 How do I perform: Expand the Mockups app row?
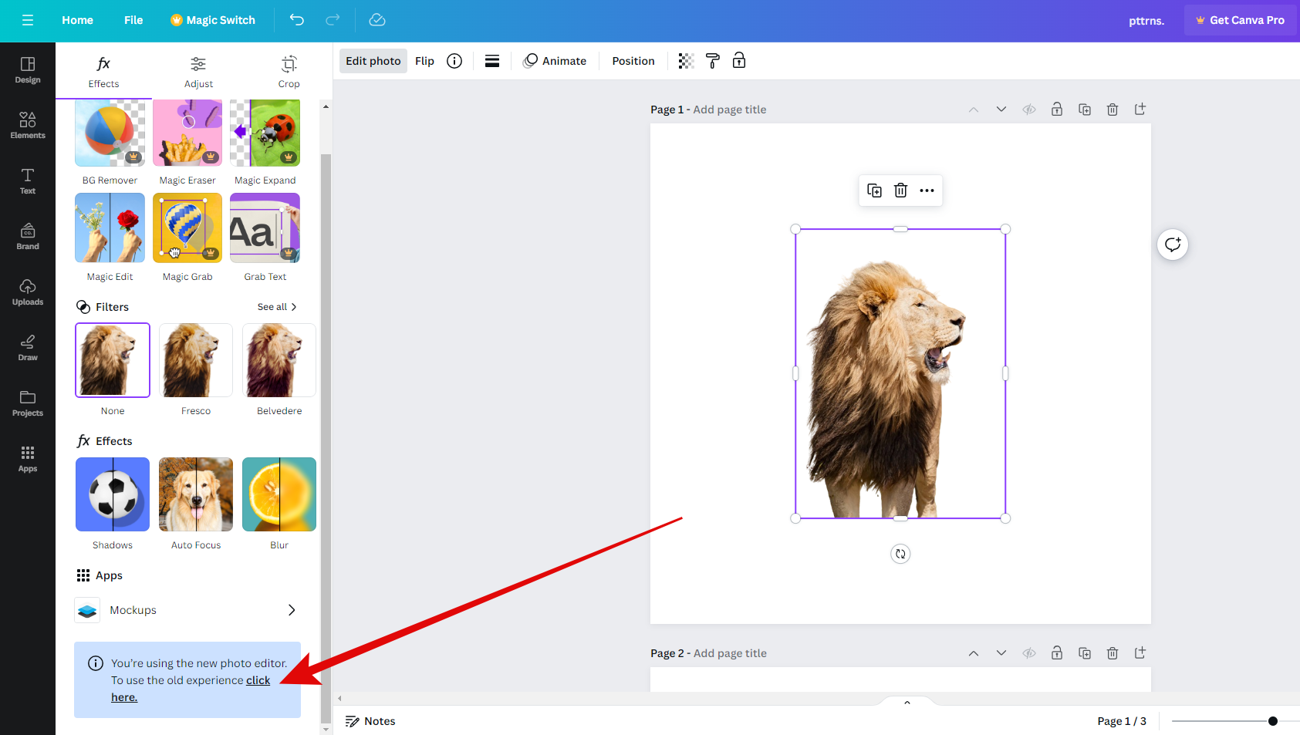[x=187, y=610]
